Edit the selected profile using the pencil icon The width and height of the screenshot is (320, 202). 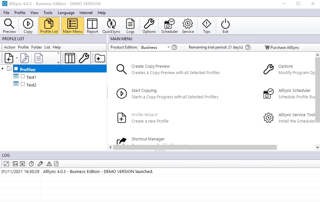(25, 58)
